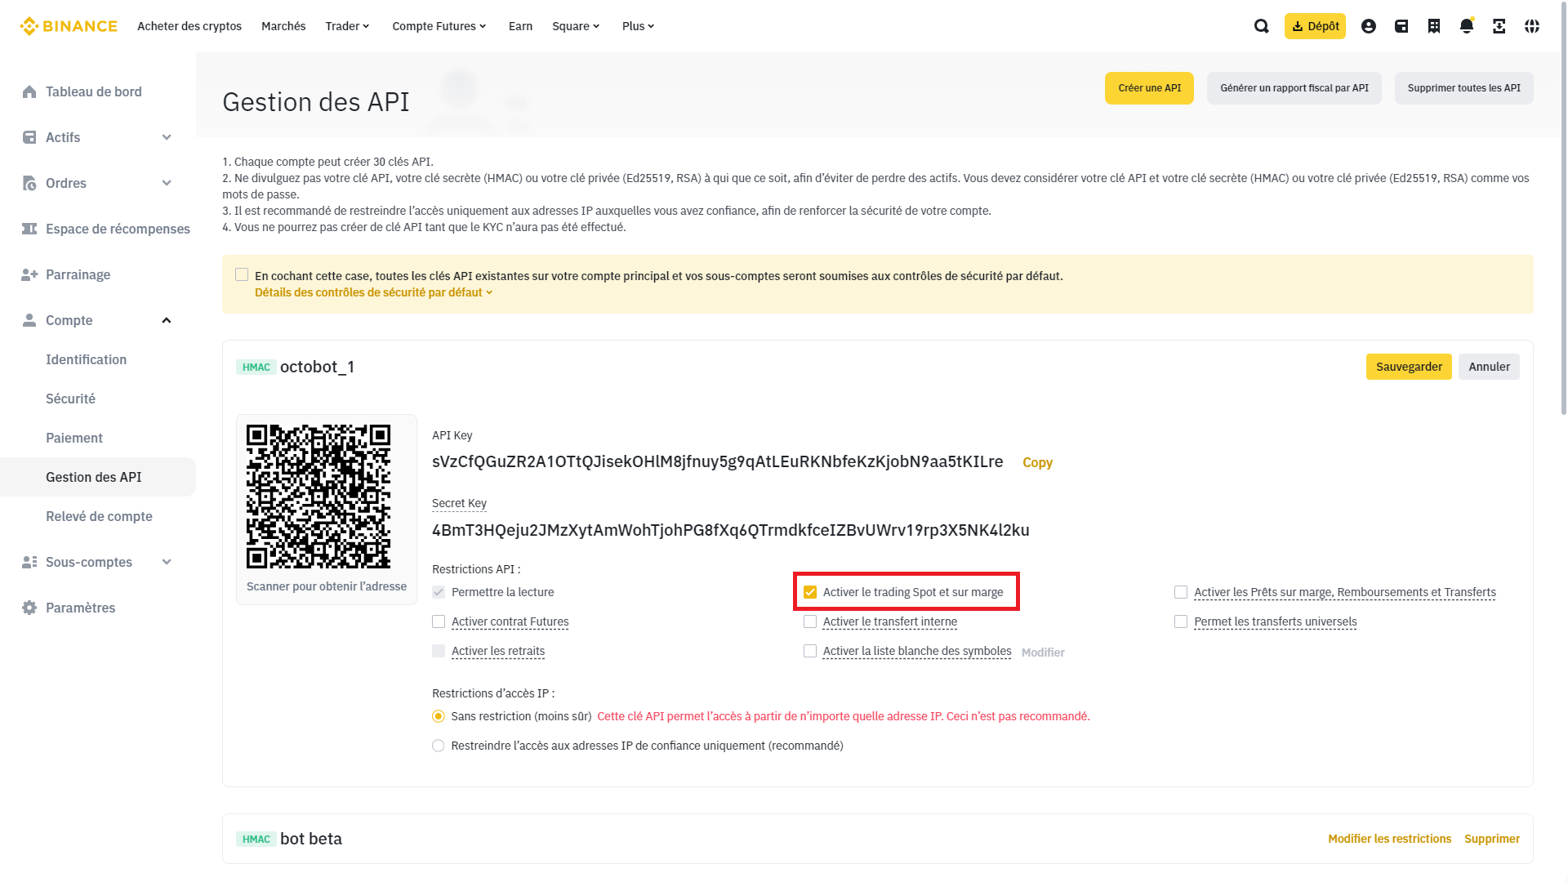Expand the Sous-comptes sidebar section chevron
1568x882 pixels.
pyautogui.click(x=167, y=562)
